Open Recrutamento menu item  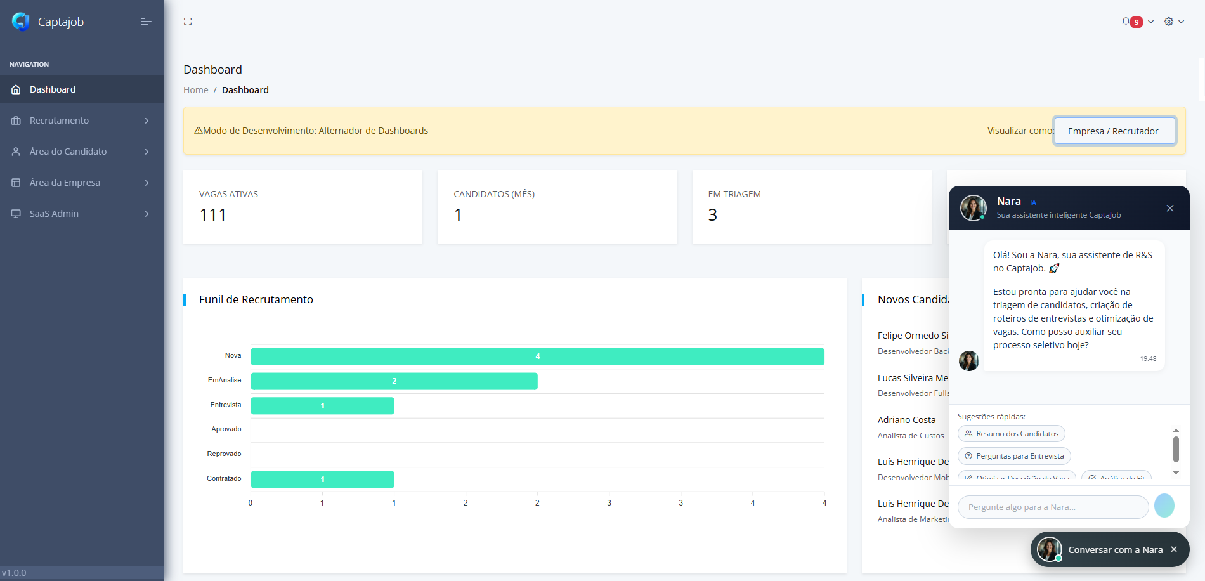click(x=82, y=121)
